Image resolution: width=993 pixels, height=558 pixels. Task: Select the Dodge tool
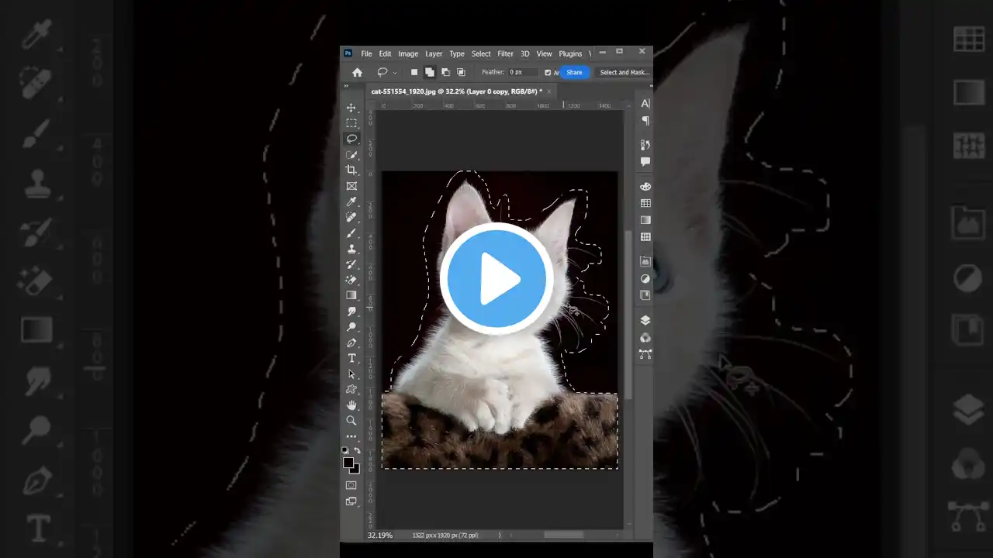(x=351, y=326)
